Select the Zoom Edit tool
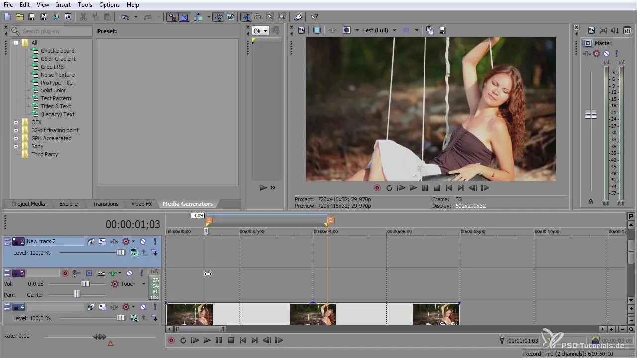637x358 pixels. (282, 17)
